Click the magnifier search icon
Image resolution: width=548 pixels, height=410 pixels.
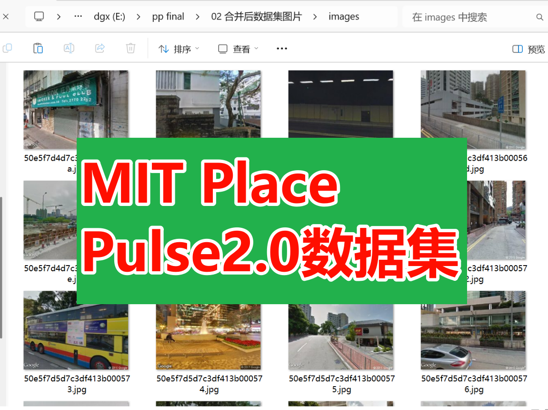click(539, 17)
